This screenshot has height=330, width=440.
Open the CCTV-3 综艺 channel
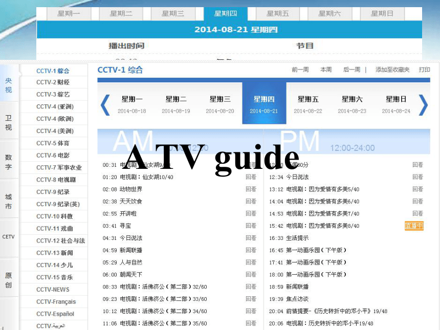[53, 94]
